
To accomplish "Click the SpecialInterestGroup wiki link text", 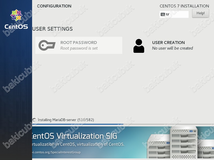I will (x=56, y=152).
